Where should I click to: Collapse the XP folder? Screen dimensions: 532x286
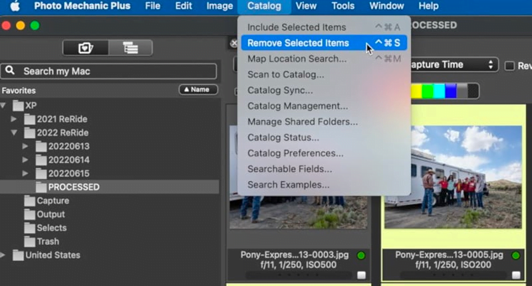tap(3, 106)
